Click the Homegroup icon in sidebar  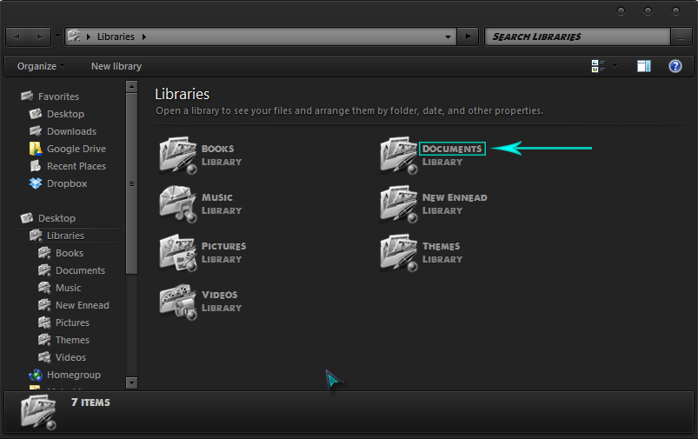pyautogui.click(x=36, y=375)
